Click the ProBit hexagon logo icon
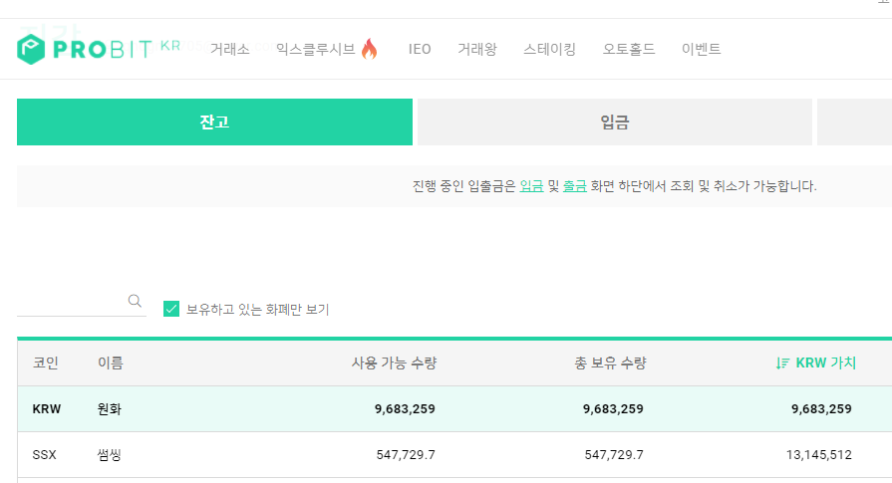This screenshot has width=892, height=483. point(31,49)
